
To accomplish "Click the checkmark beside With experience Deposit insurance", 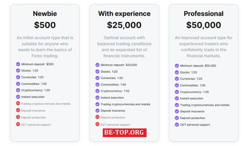I will click(97, 110).
